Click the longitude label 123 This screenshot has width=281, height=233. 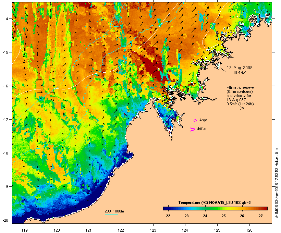pyautogui.click(x=153, y=230)
